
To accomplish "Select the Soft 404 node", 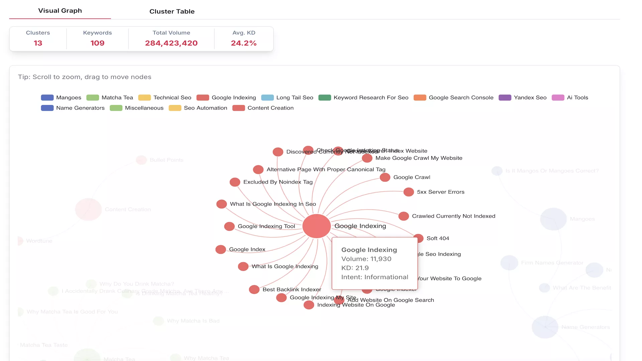I will (419, 238).
